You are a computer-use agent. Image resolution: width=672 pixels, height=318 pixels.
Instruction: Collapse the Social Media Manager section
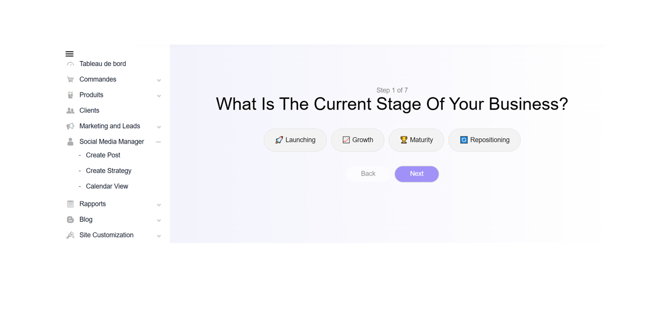tap(158, 142)
